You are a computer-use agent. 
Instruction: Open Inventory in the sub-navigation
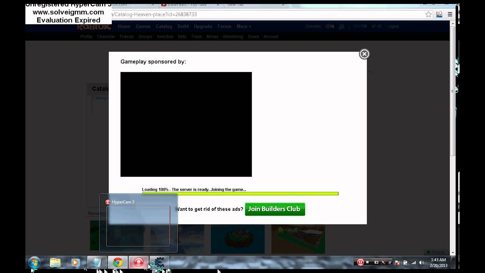pos(165,37)
